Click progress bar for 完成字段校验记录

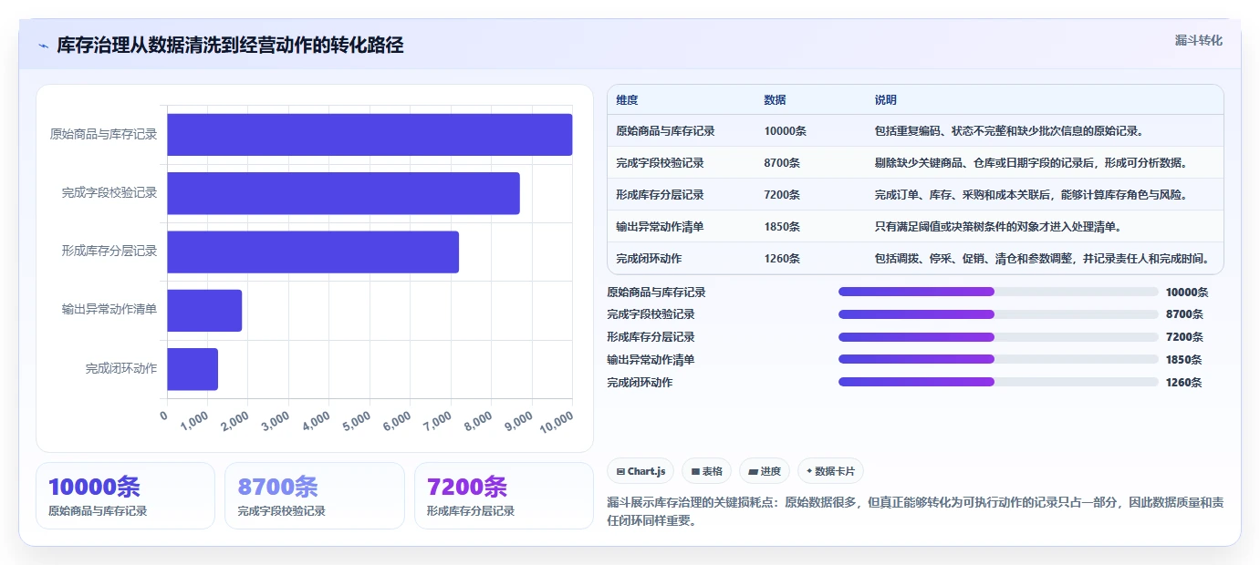point(998,314)
